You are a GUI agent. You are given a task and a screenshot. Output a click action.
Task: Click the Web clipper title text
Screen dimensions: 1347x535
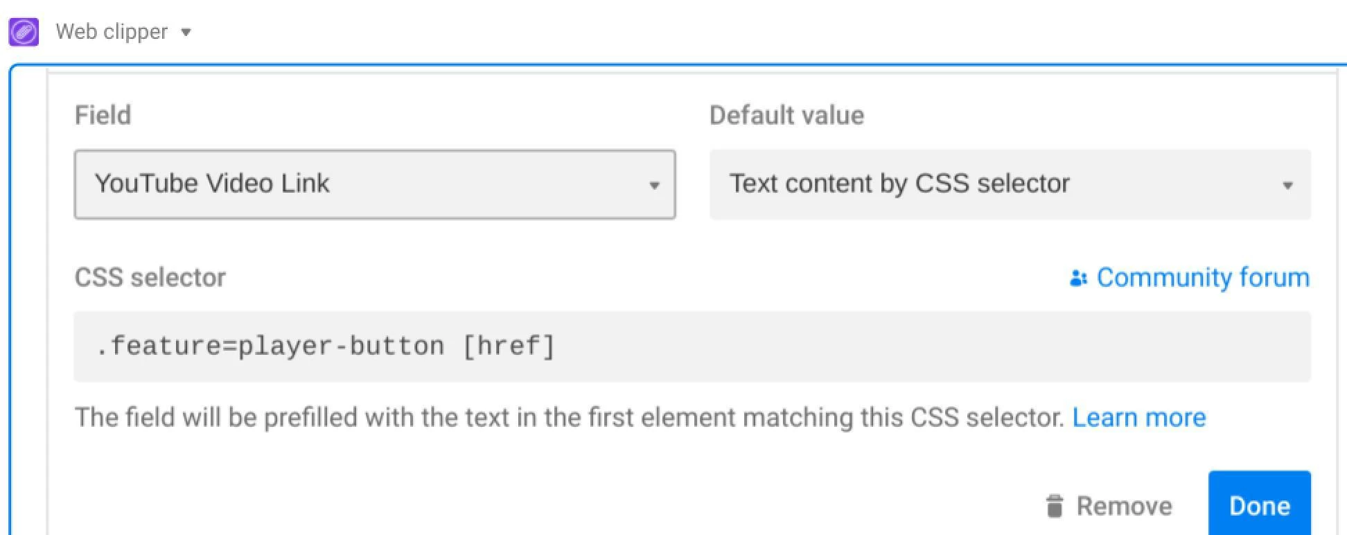click(112, 32)
